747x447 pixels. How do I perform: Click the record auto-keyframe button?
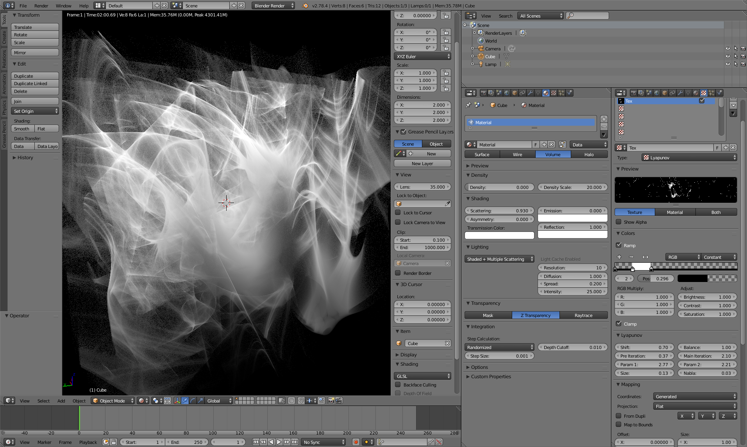[x=356, y=442]
